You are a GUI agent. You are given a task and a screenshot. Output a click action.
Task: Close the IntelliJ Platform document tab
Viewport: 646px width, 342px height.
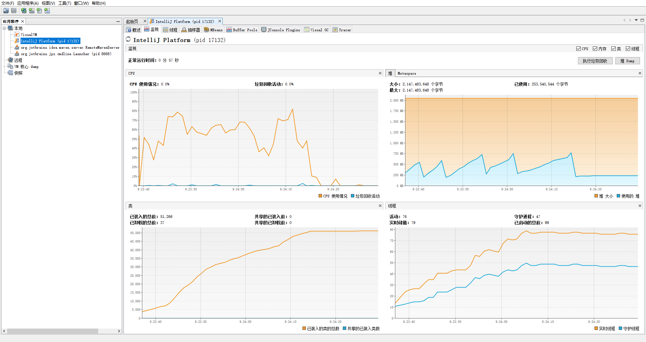coord(220,21)
